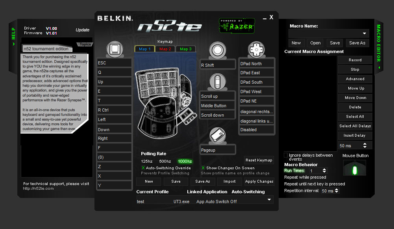Select 1000hz polling rate
This screenshot has width=394, height=229.
pyautogui.click(x=185, y=161)
